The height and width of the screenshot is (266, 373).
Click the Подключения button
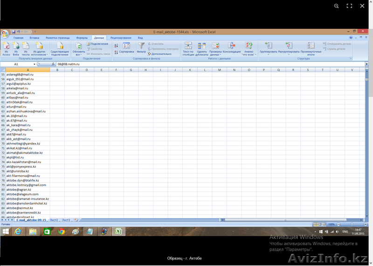click(97, 44)
